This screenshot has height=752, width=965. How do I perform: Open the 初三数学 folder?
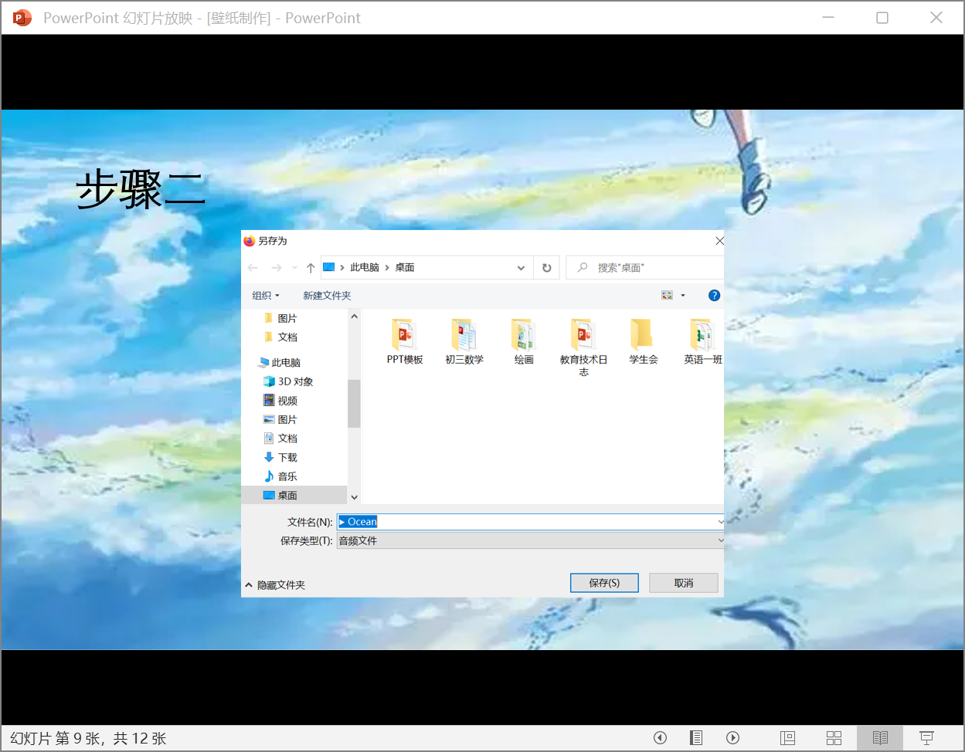[464, 341]
